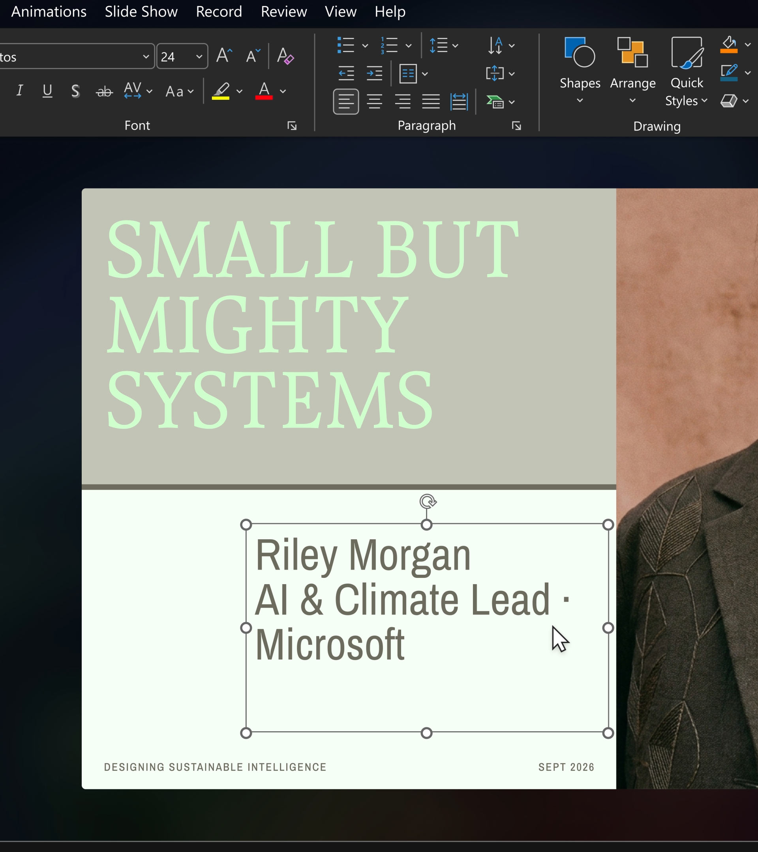
Task: Open the Paragraph dialog launcher
Action: pyautogui.click(x=516, y=126)
